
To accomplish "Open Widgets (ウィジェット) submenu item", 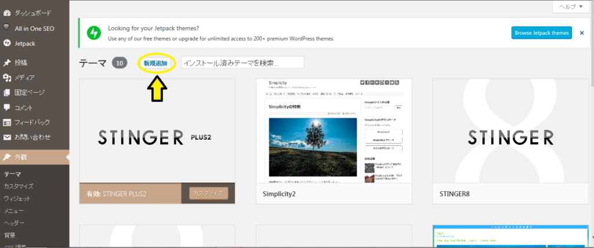I will (x=17, y=199).
